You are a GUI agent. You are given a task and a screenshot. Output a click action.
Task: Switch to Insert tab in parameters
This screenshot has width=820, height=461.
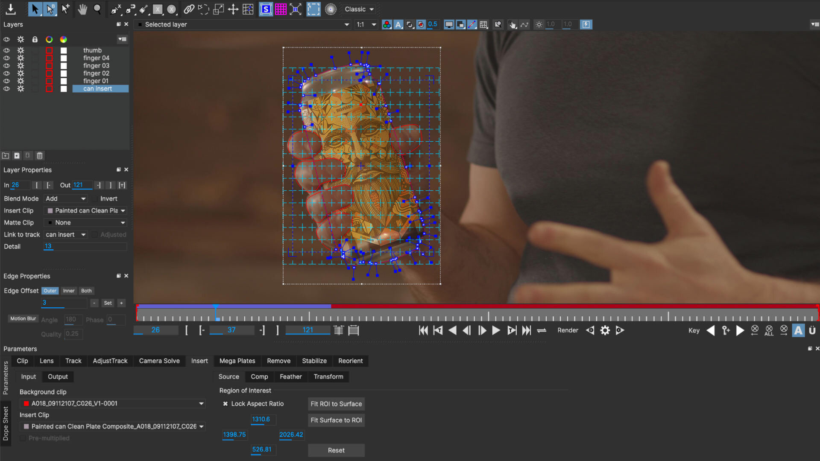(199, 361)
